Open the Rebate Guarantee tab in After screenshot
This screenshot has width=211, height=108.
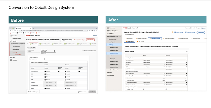pyautogui.click(x=155, y=38)
